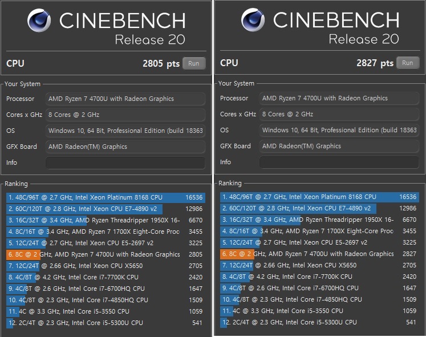Screen dimensions: 426x337
Task: Select Xeon Platinum 8168 ranking row, left window
Action: (x=106, y=197)
